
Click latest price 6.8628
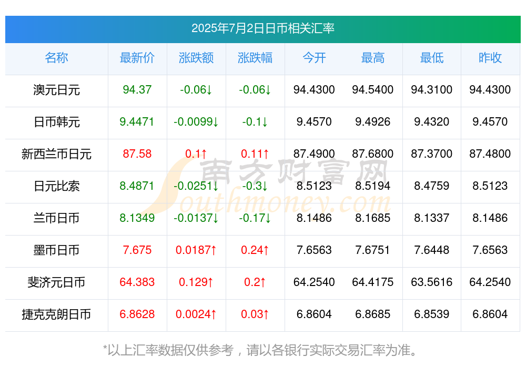[137, 314]
